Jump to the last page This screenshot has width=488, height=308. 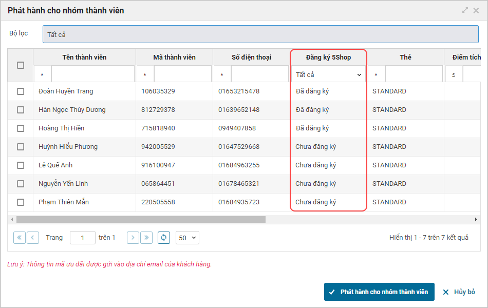coord(146,238)
